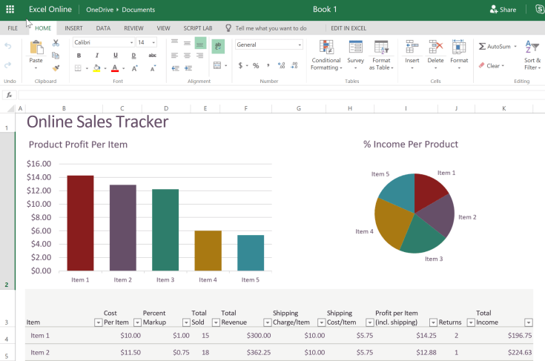
Task: Click the Conditional Formatting icon
Action: click(x=326, y=47)
